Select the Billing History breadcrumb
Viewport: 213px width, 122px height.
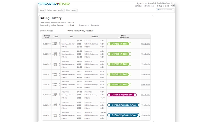tap(71, 10)
